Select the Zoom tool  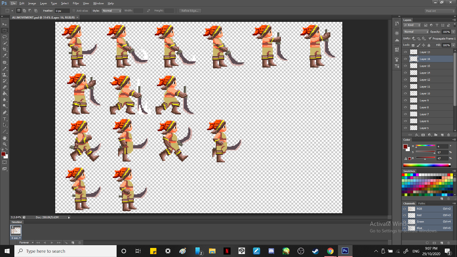[5, 144]
